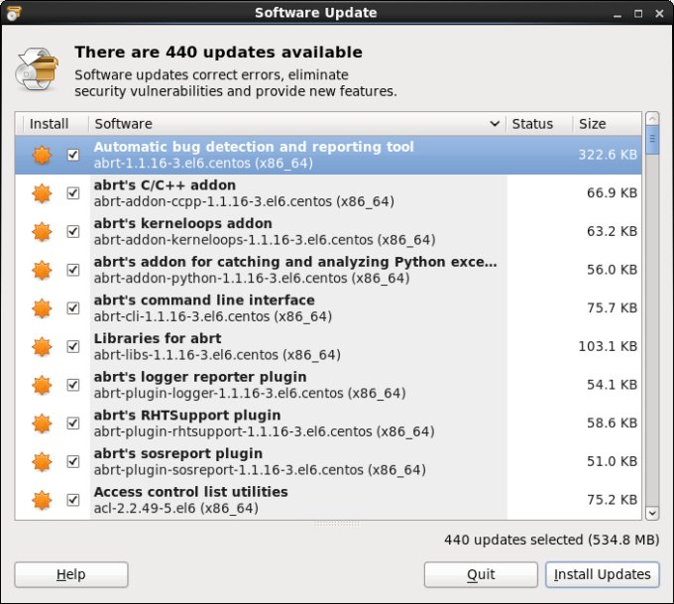Uncheck abrt's RHTSupport plugin update
This screenshot has height=604, width=674.
coord(73,423)
